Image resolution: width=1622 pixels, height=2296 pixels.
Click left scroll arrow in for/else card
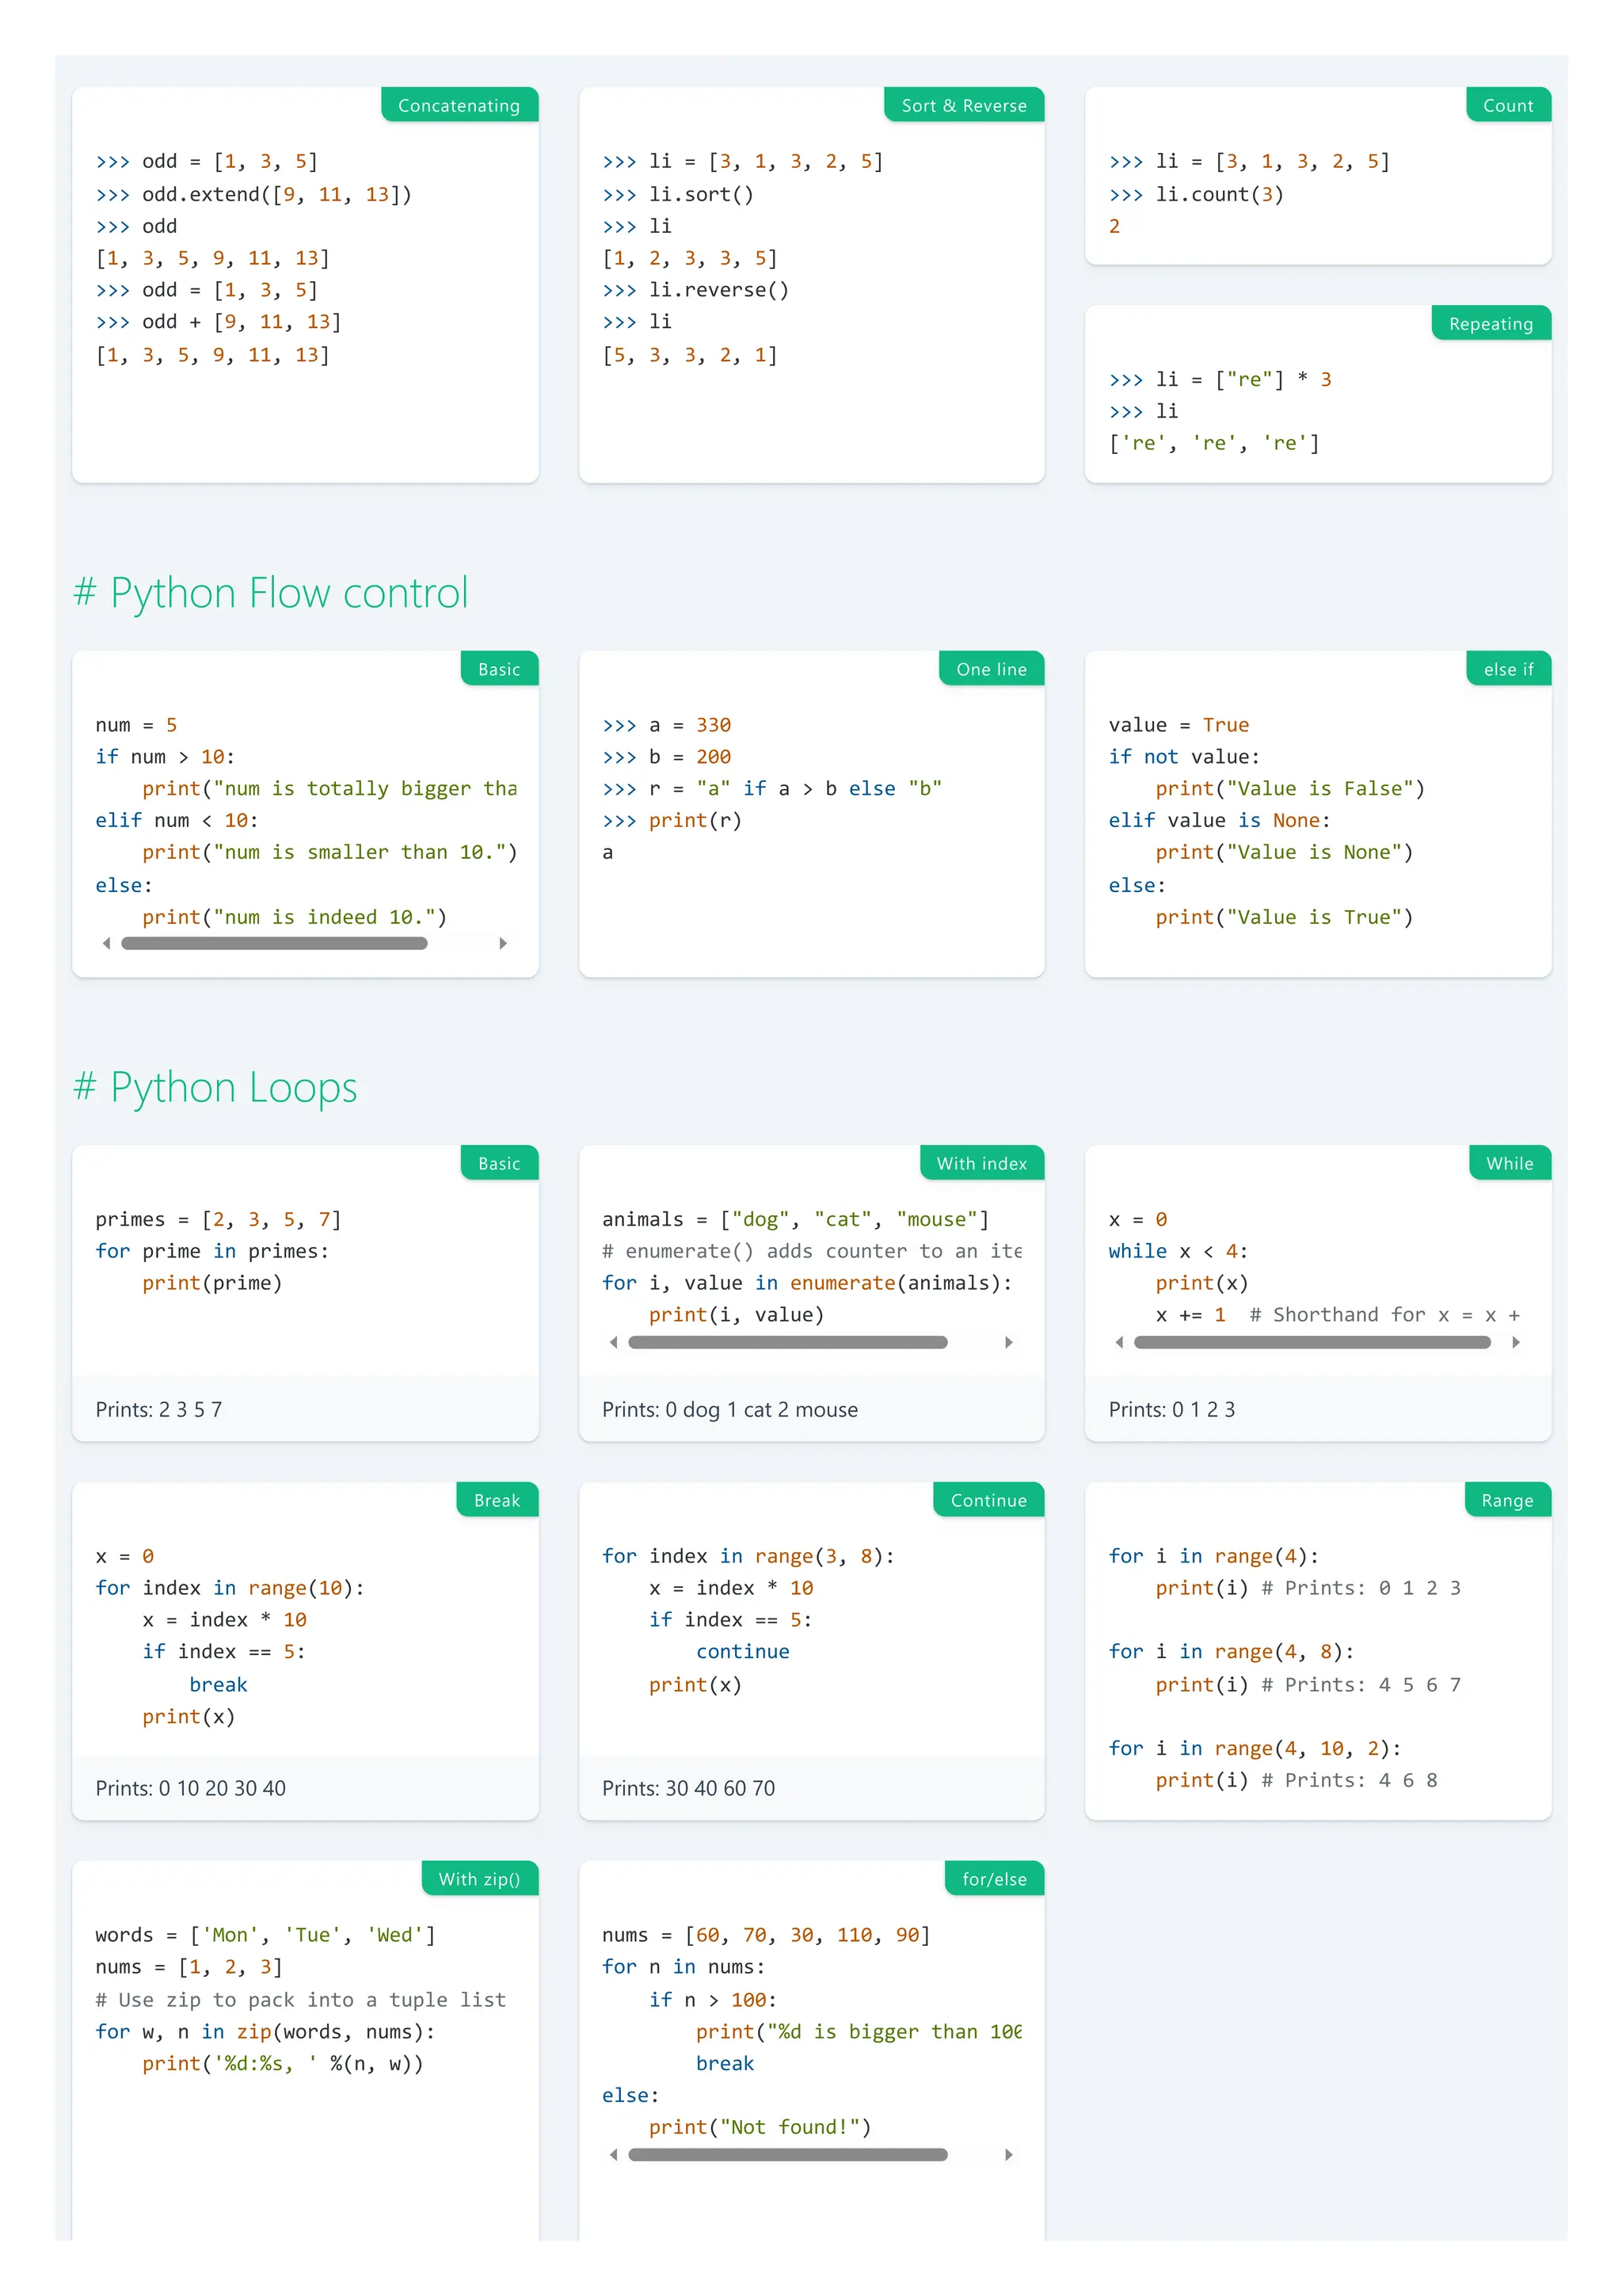click(x=614, y=2154)
